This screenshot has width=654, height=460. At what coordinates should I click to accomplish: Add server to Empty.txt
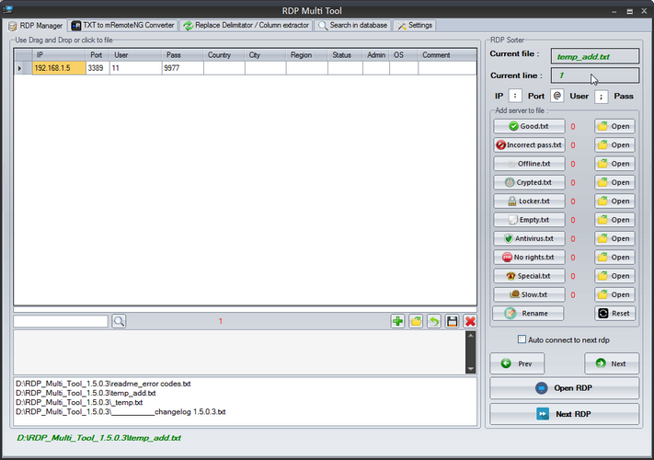coord(529,220)
